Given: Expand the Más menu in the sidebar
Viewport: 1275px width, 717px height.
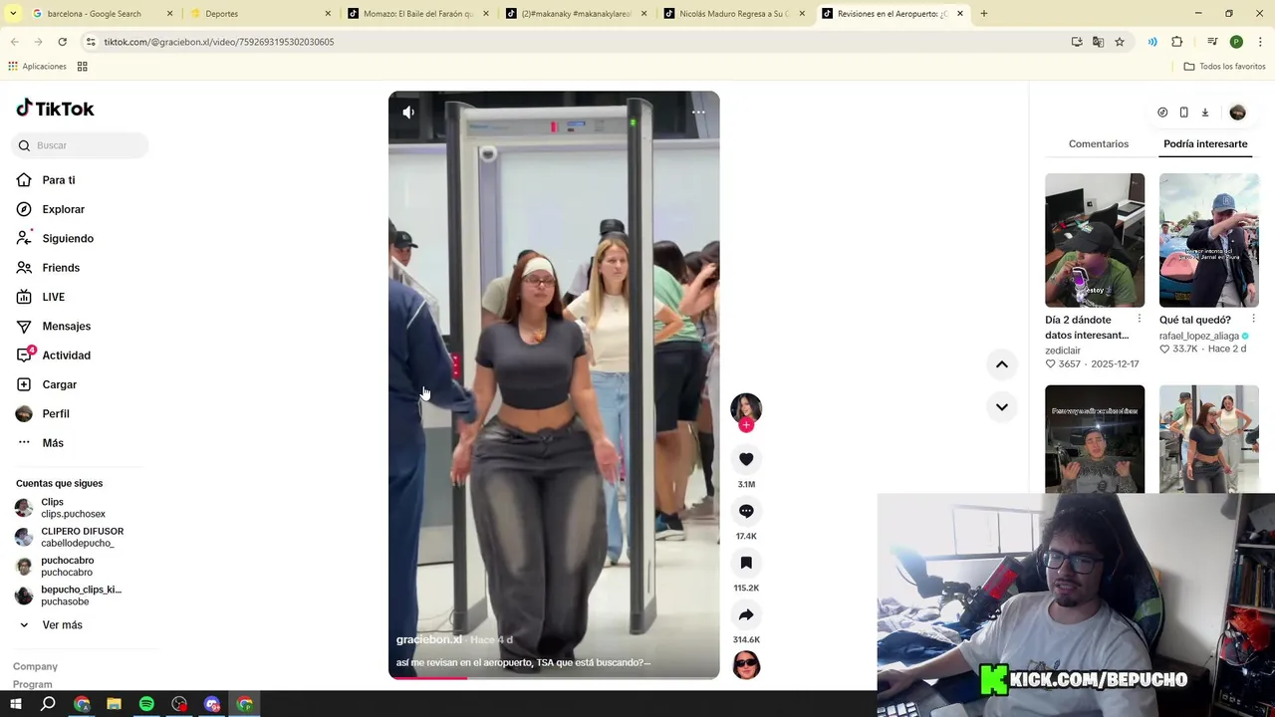Looking at the screenshot, I should coord(40,443).
